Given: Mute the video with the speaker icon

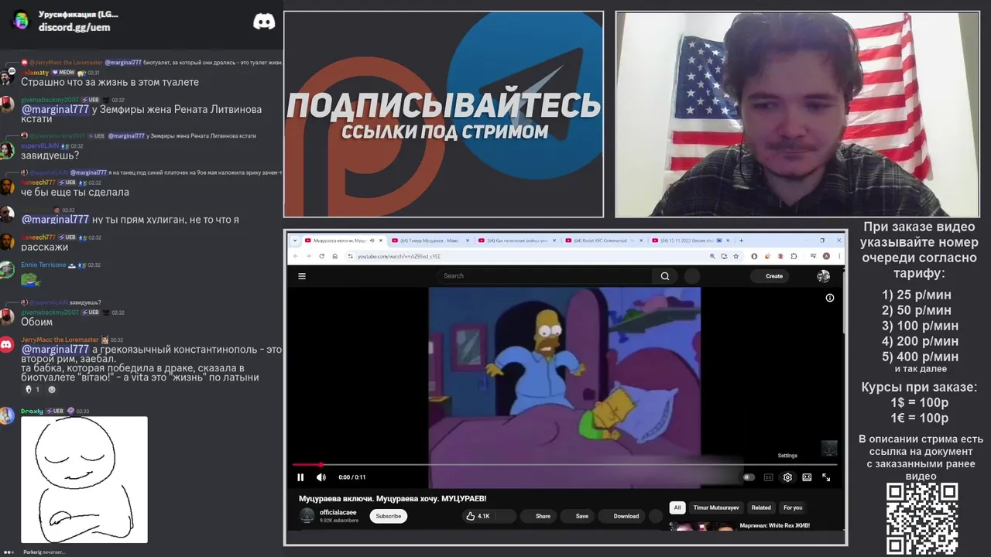Looking at the screenshot, I should point(321,477).
